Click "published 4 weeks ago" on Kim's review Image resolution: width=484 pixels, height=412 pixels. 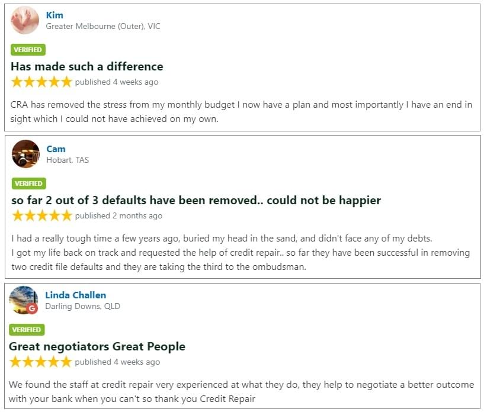117,82
